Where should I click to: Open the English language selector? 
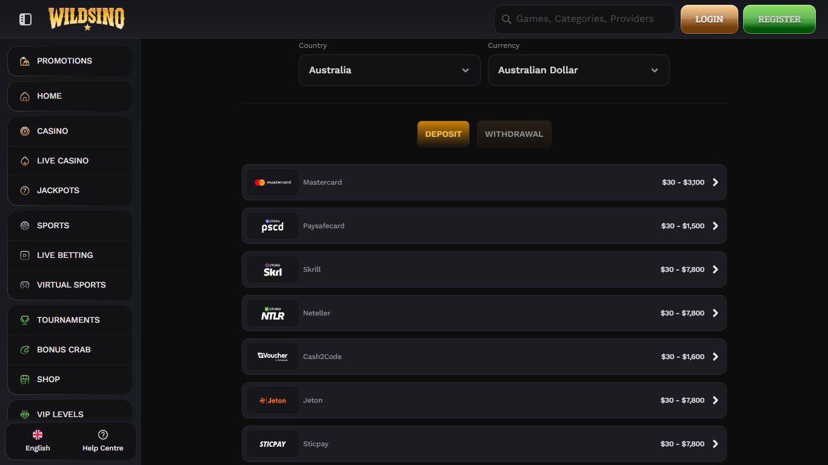[38, 441]
